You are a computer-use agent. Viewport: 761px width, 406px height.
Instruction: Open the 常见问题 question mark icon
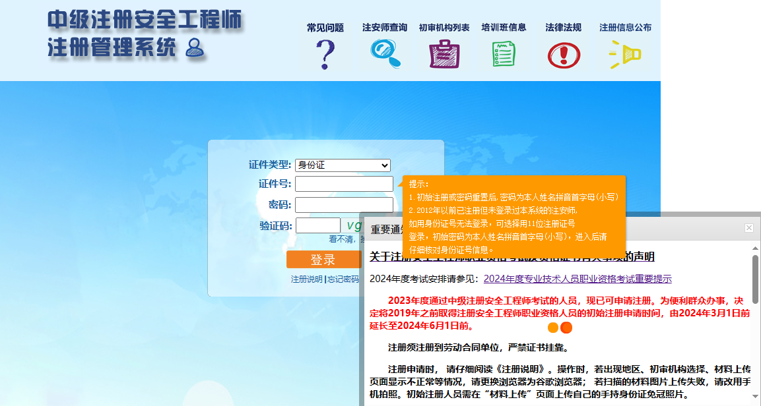(x=325, y=54)
